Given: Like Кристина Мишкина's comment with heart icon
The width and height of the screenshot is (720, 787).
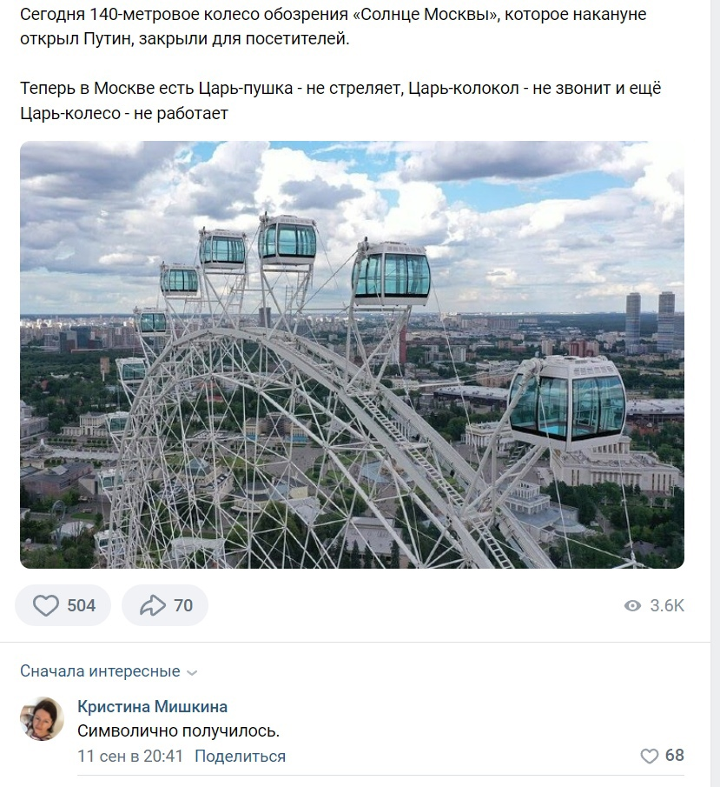Looking at the screenshot, I should click(x=650, y=756).
